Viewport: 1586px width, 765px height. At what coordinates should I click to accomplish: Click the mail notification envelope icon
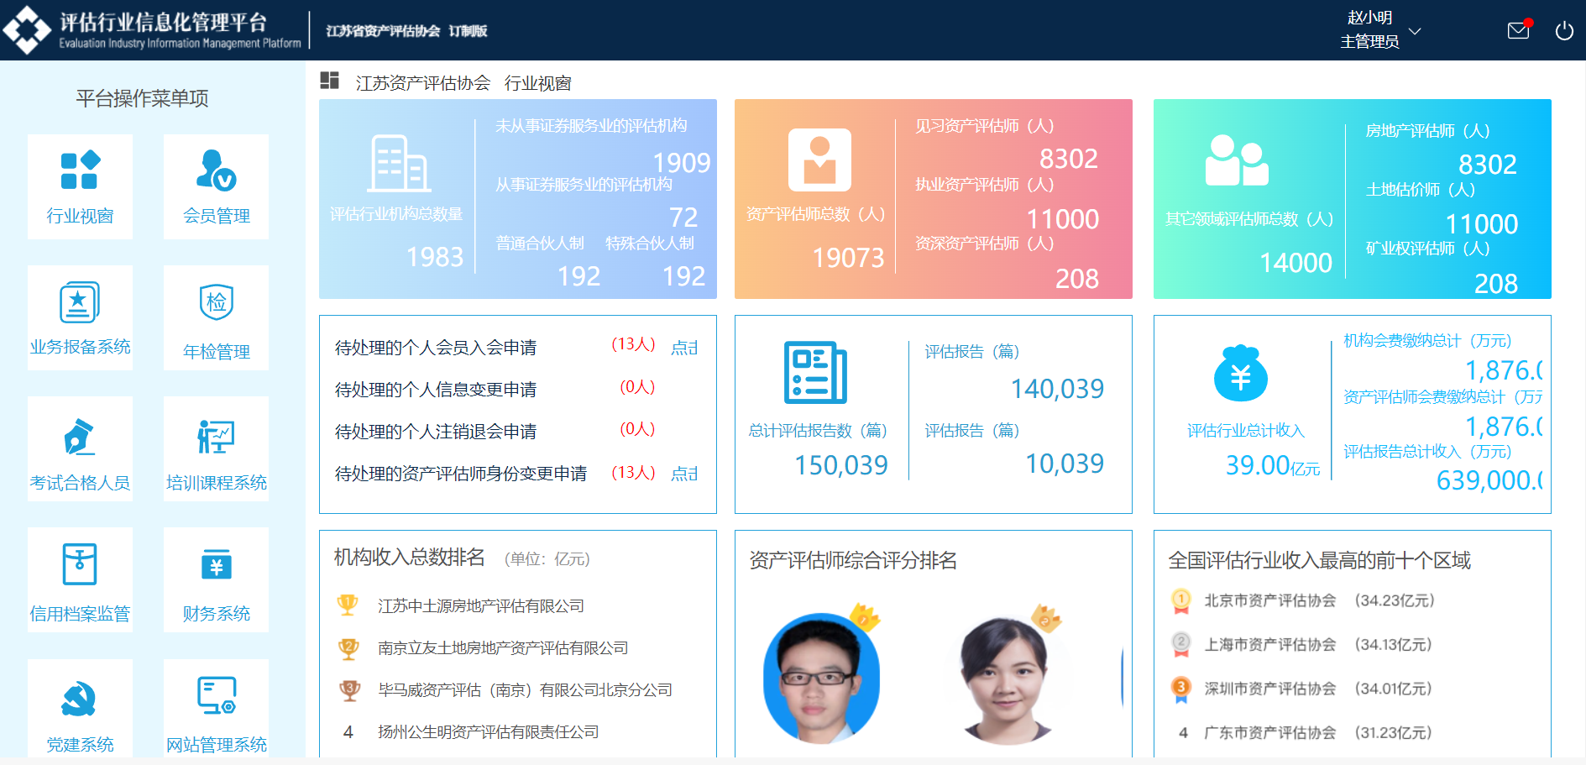coord(1518,31)
